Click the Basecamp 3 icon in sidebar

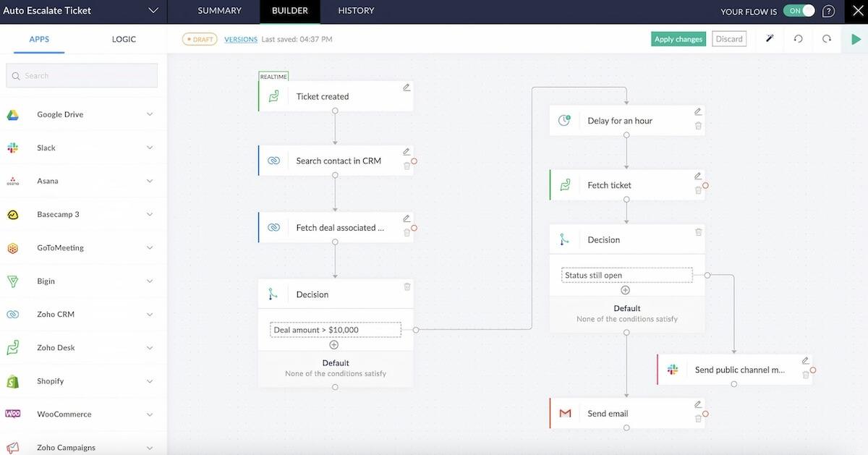pos(13,215)
